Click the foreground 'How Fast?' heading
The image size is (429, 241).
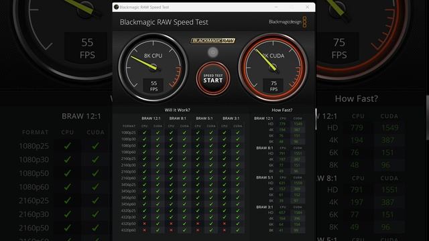point(282,110)
